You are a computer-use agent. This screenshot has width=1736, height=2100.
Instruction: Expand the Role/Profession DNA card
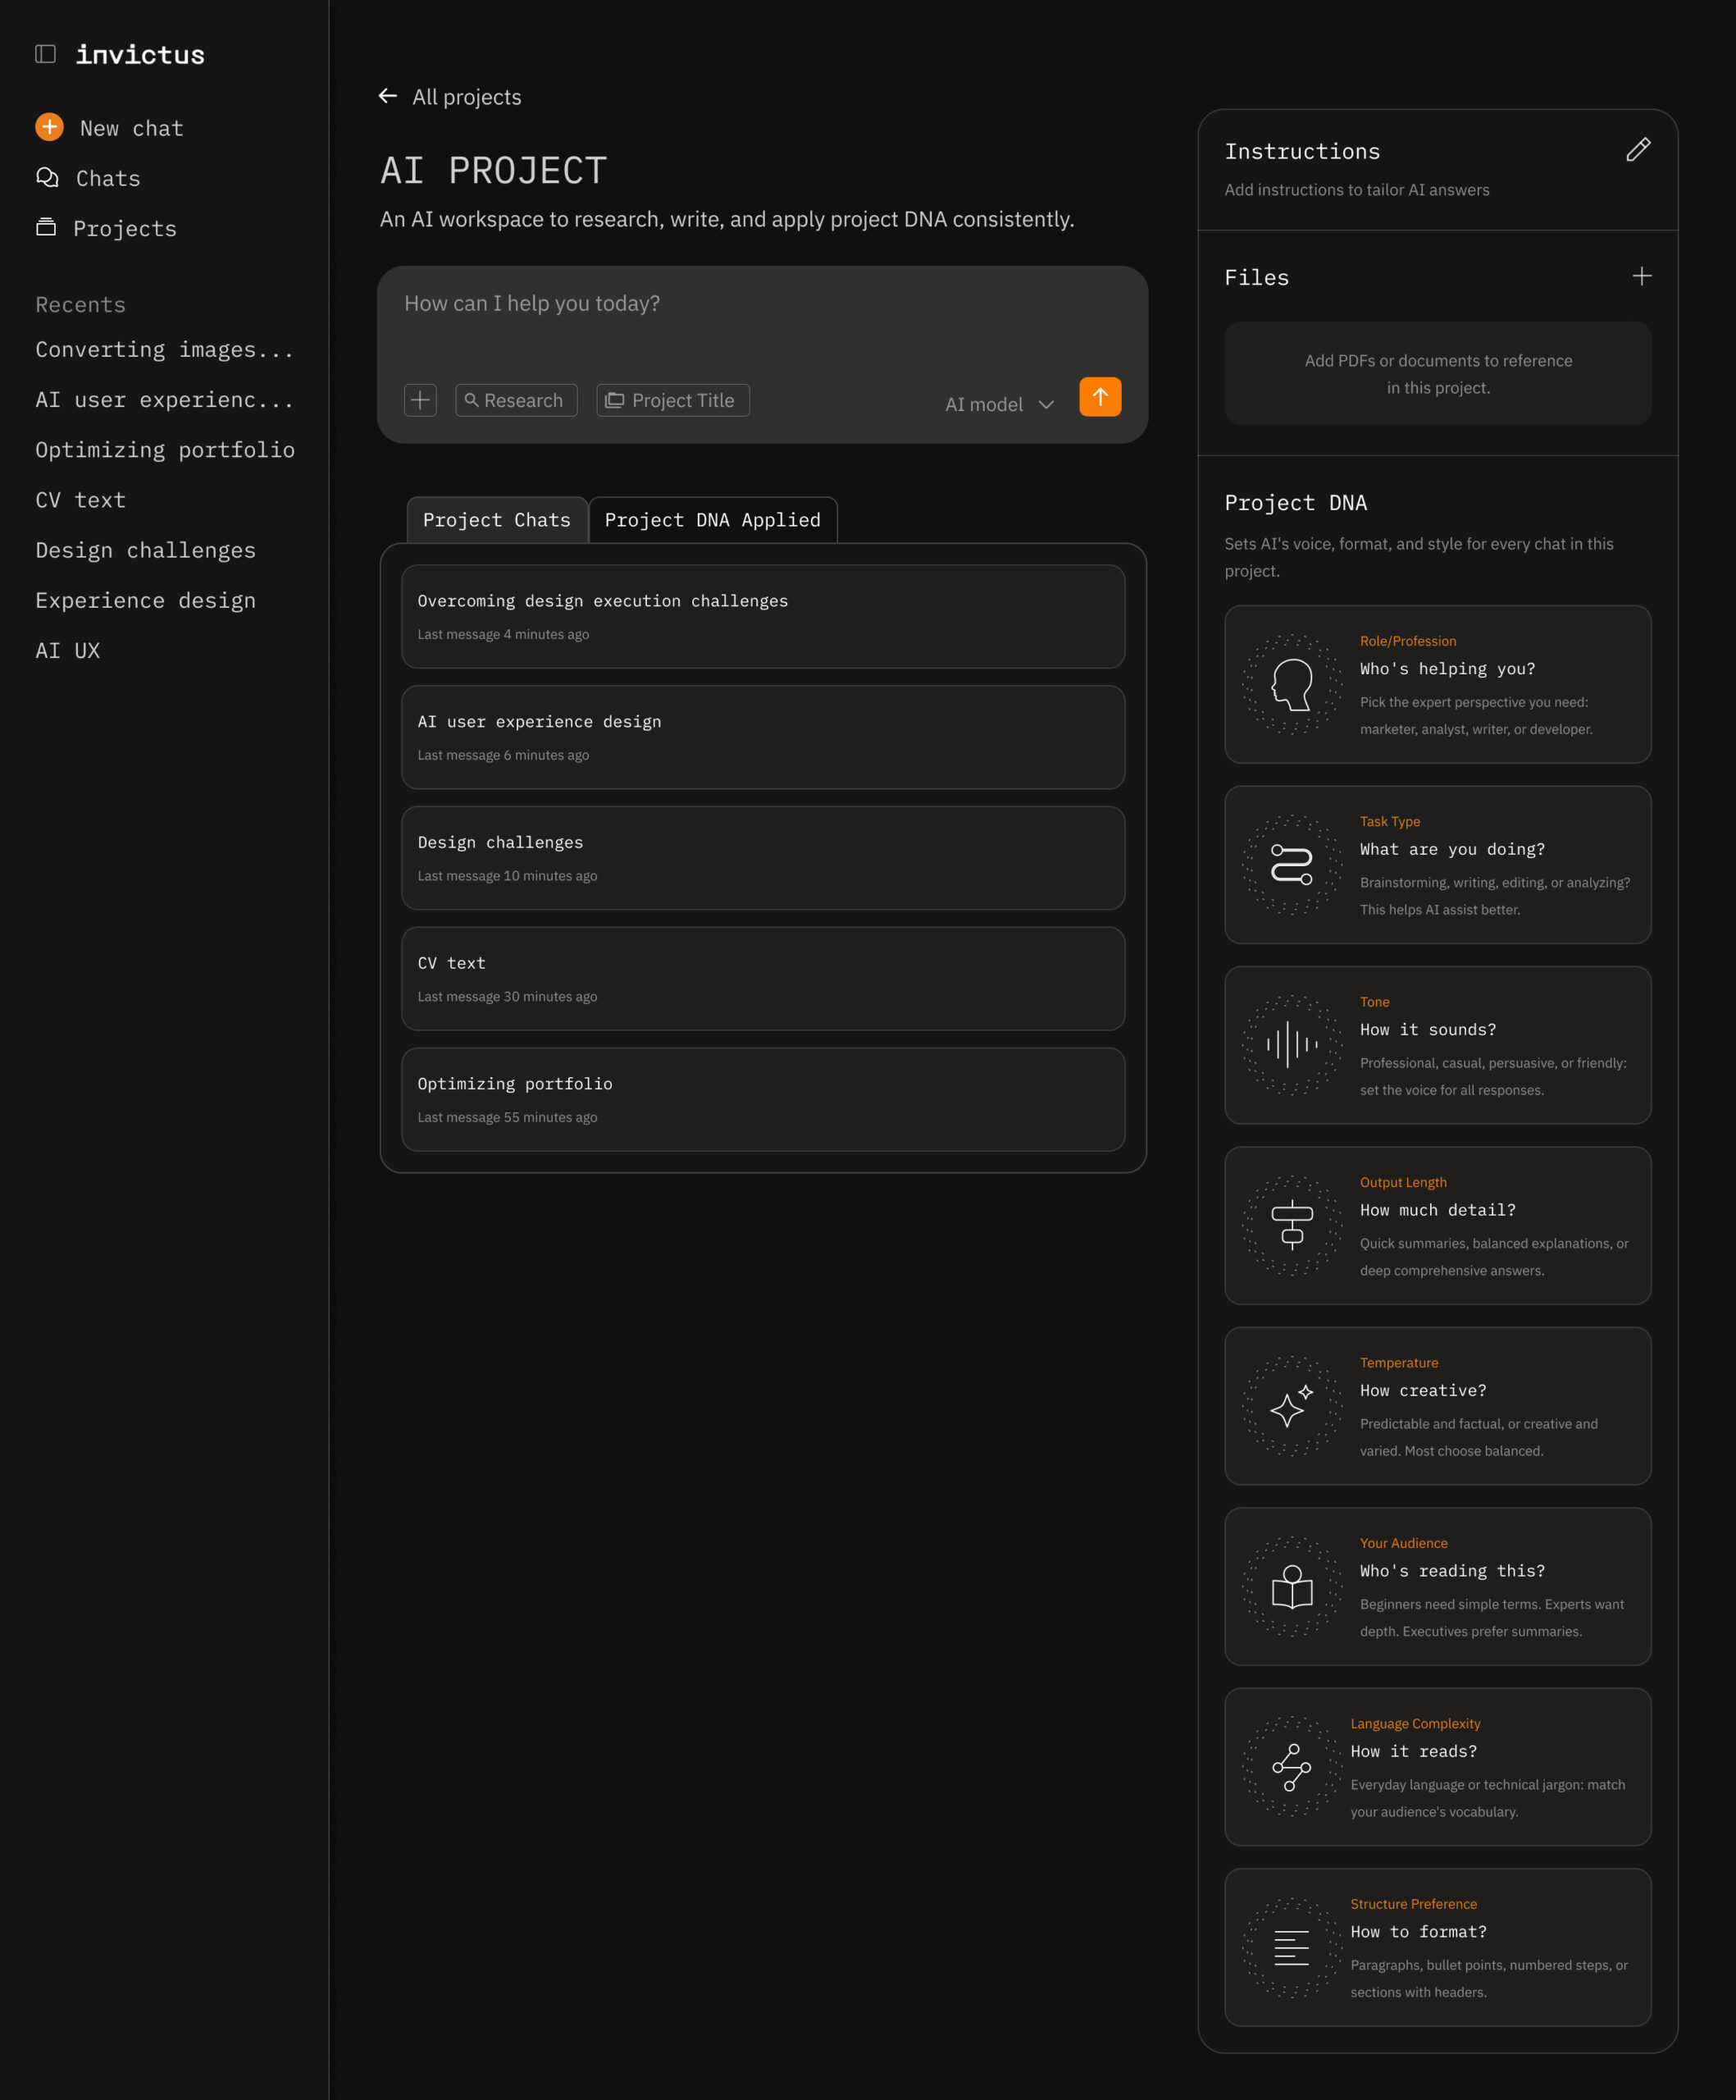pyautogui.click(x=1436, y=684)
